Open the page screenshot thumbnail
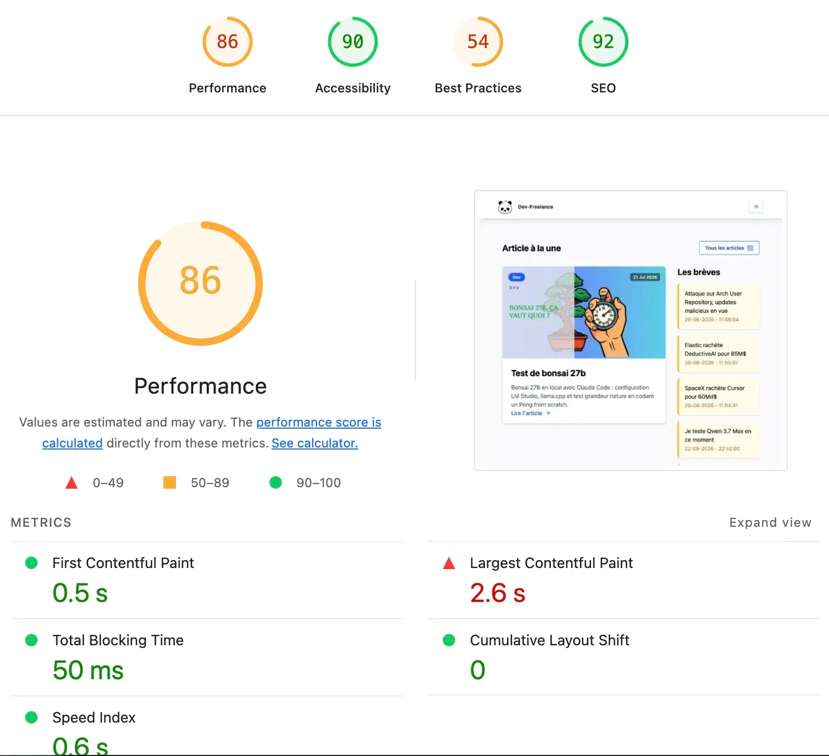 pyautogui.click(x=631, y=330)
